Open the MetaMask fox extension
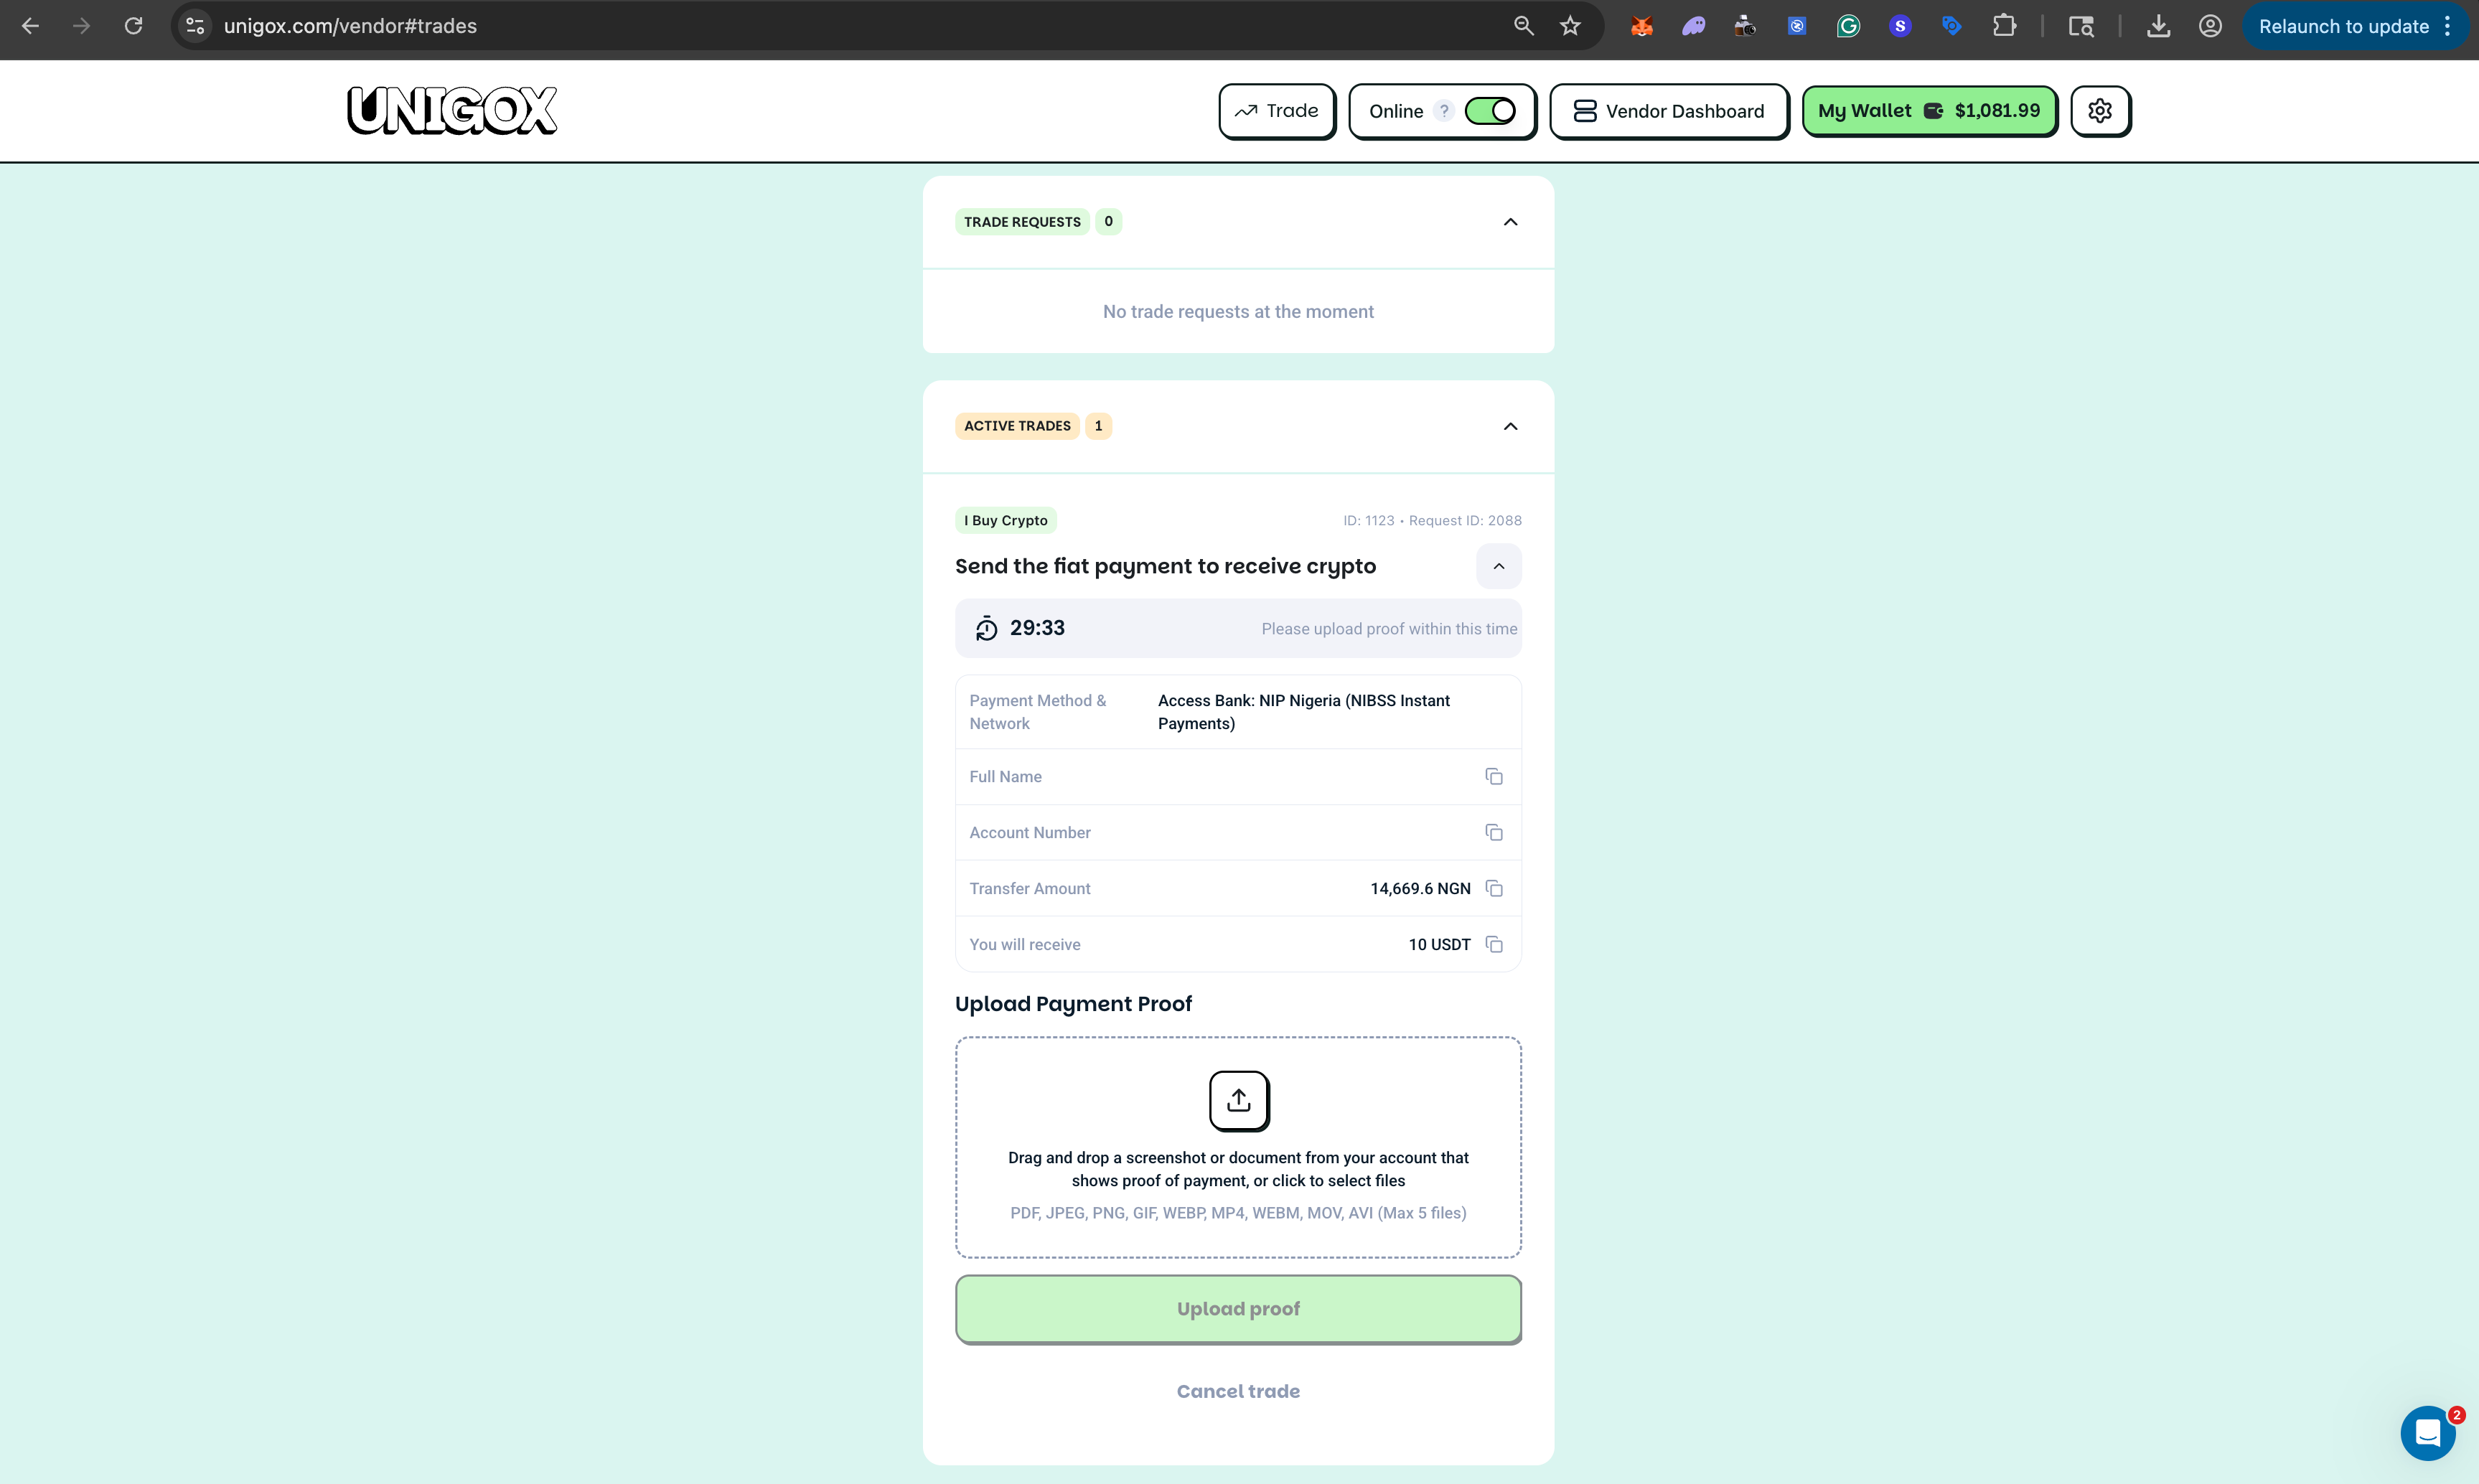This screenshot has width=2479, height=1484. tap(1641, 26)
